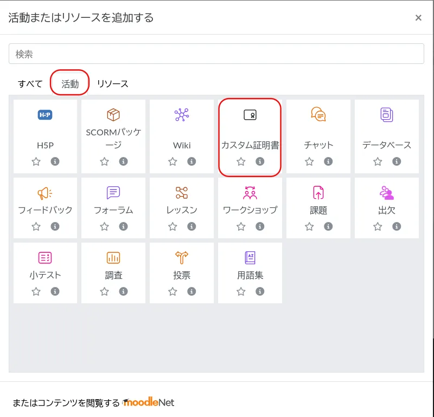Open info details for 調査
434x417 pixels.
tap(123, 291)
